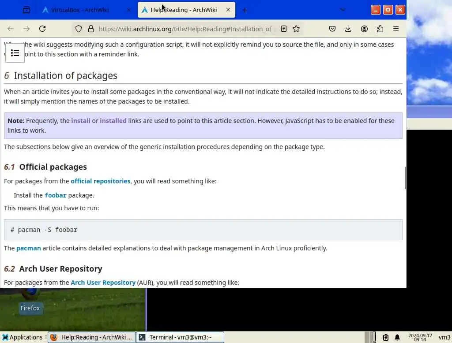Screen dimensions: 452x343
Task: Open a new tab with plus button
Action: 245,10
